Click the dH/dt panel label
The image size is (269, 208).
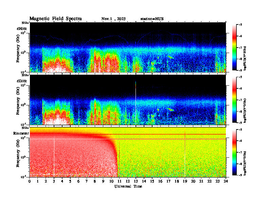pyautogui.click(x=22, y=29)
